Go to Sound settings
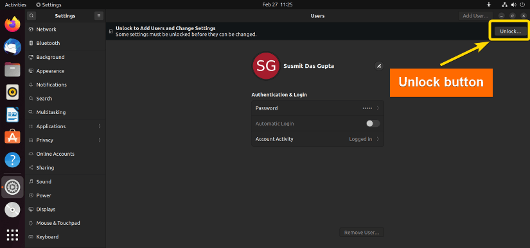530x248 pixels. point(66,181)
